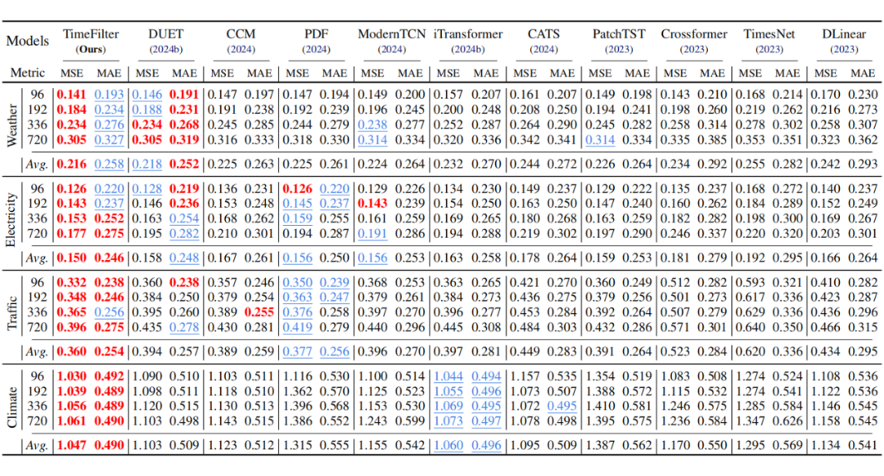Select Crossformer Weather value 0.385
Viewport: 884px width, 476px height.
point(712,140)
